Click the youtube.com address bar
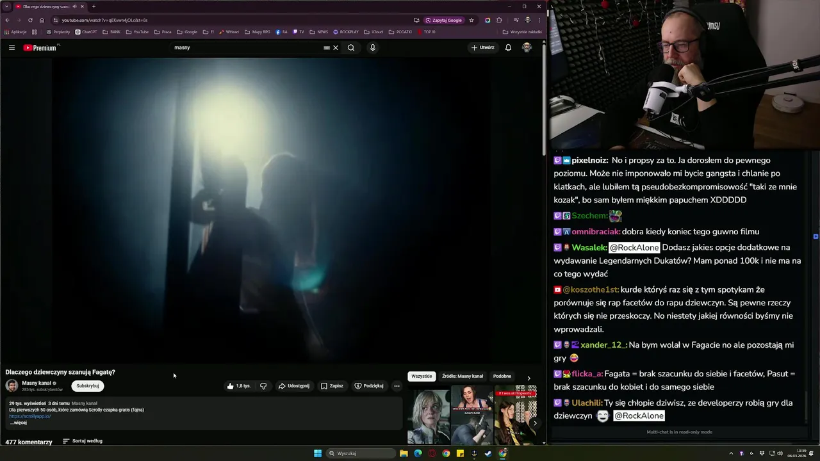 pos(231,20)
